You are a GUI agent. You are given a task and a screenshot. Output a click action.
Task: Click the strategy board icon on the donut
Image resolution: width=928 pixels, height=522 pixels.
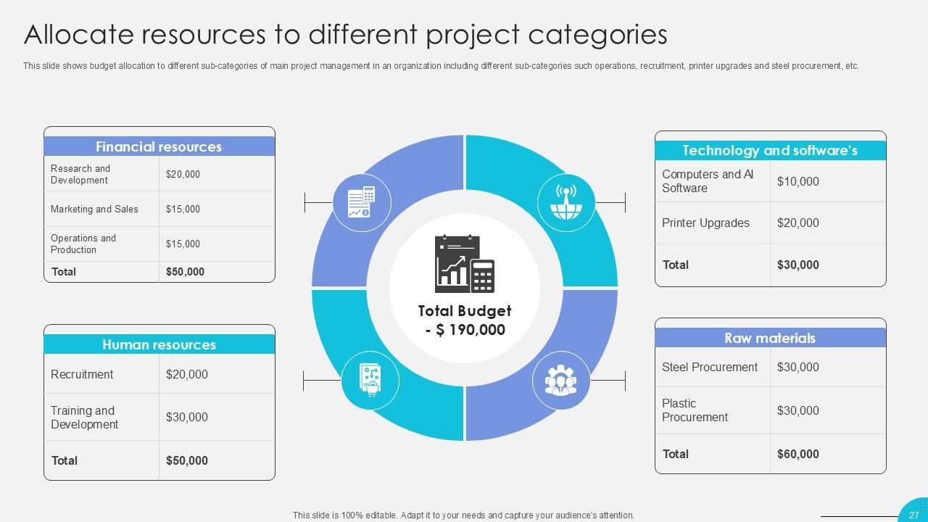(370, 380)
